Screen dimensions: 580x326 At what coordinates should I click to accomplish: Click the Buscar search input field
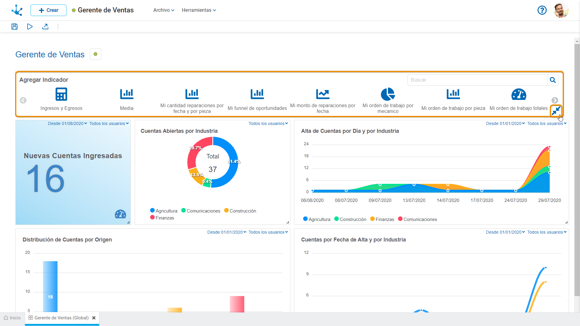[477, 80]
